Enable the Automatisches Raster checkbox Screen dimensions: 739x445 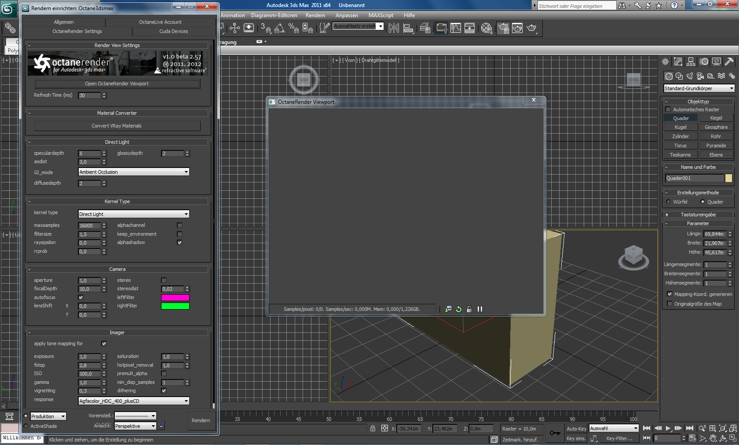pos(669,109)
